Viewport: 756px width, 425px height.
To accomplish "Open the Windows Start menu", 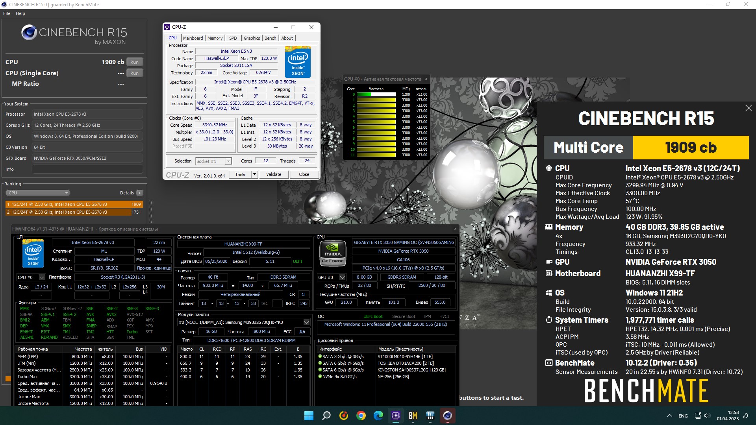I will [309, 416].
